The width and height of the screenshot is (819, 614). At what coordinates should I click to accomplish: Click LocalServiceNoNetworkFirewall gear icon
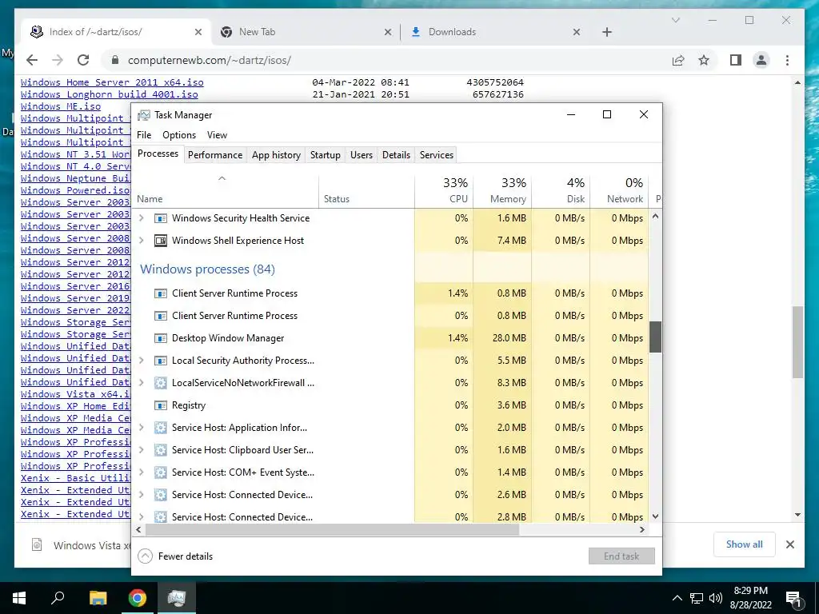(160, 383)
